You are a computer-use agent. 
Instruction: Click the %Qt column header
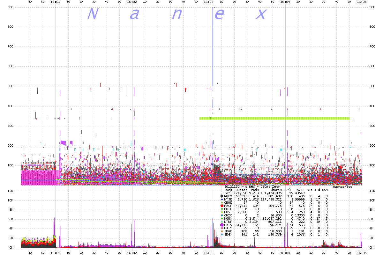point(309,190)
